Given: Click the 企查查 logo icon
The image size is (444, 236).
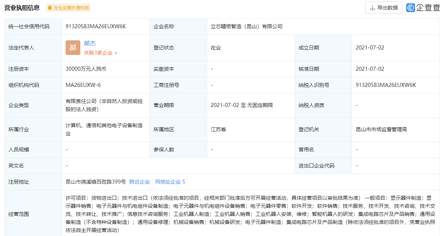Looking at the screenshot, I should pyautogui.click(x=410, y=7).
